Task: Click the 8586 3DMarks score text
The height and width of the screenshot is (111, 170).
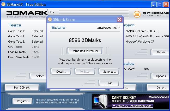Action: coord(85,40)
